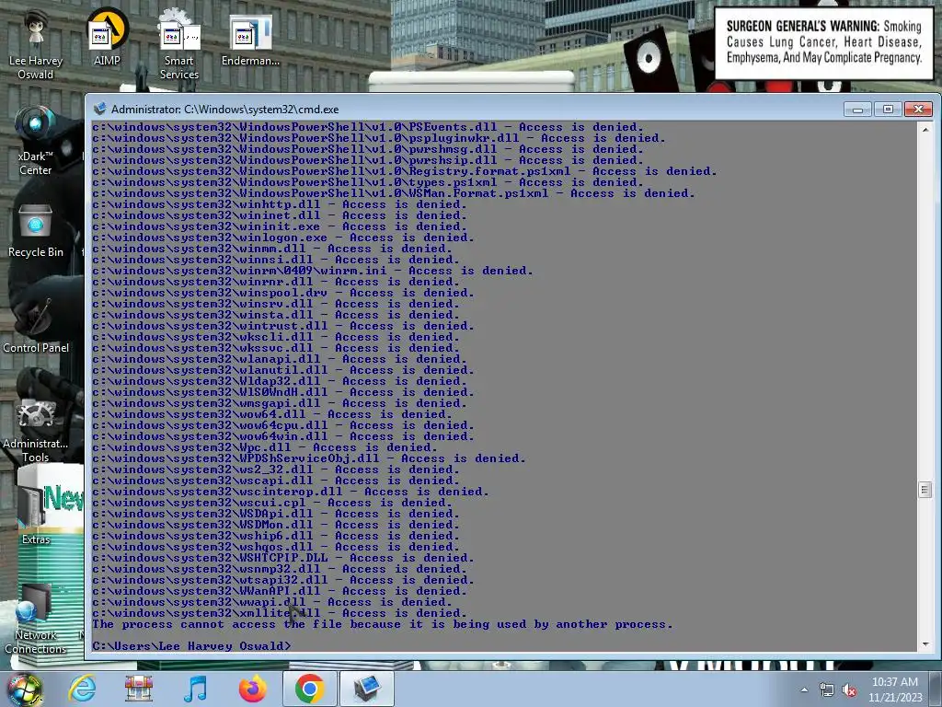Maximize the cmd.exe window
Image resolution: width=942 pixels, height=707 pixels.
click(888, 109)
